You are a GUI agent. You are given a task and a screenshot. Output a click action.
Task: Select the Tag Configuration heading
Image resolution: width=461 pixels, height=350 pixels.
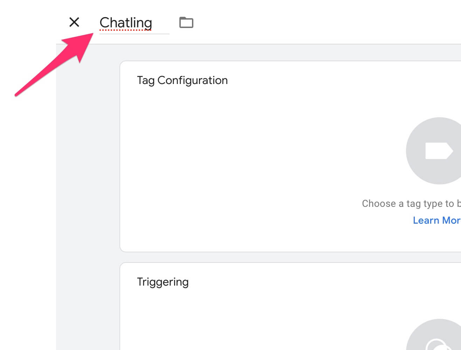(182, 80)
